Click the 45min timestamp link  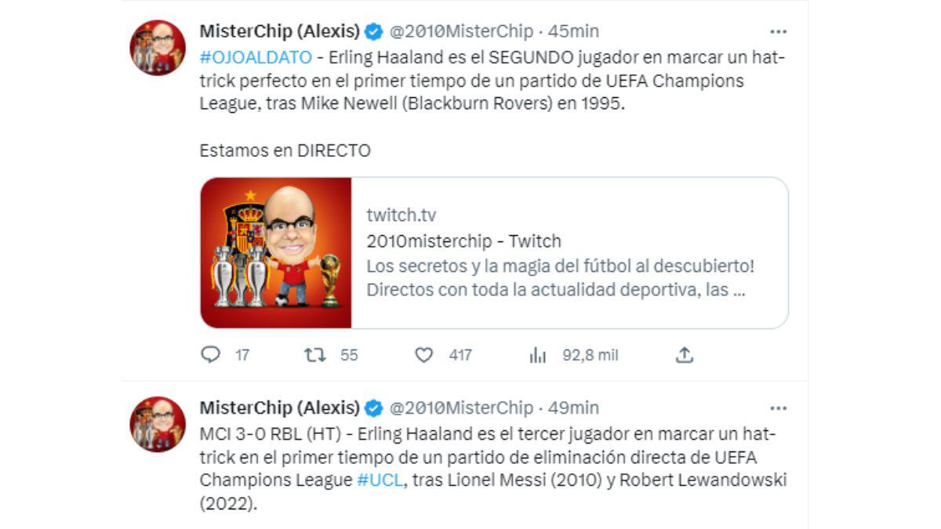(576, 31)
